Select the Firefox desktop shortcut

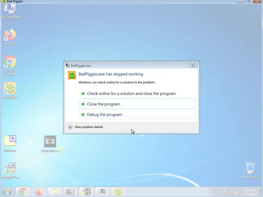coord(10,37)
